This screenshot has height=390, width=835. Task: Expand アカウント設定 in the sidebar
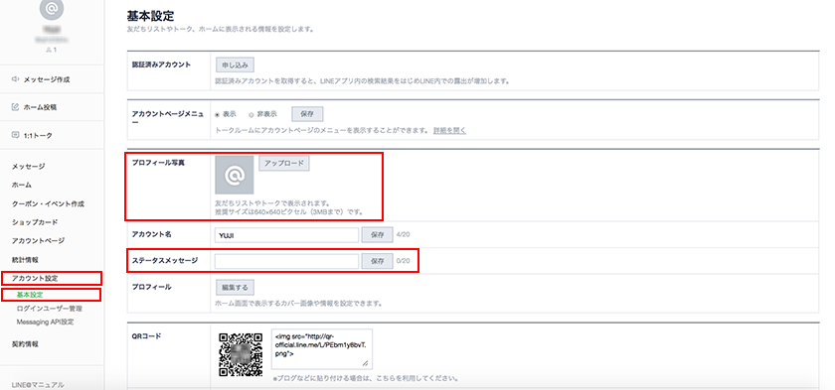tap(35, 279)
